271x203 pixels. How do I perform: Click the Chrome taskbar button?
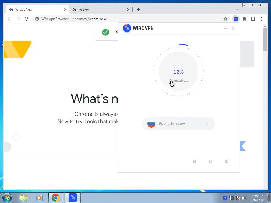[x=56, y=198]
